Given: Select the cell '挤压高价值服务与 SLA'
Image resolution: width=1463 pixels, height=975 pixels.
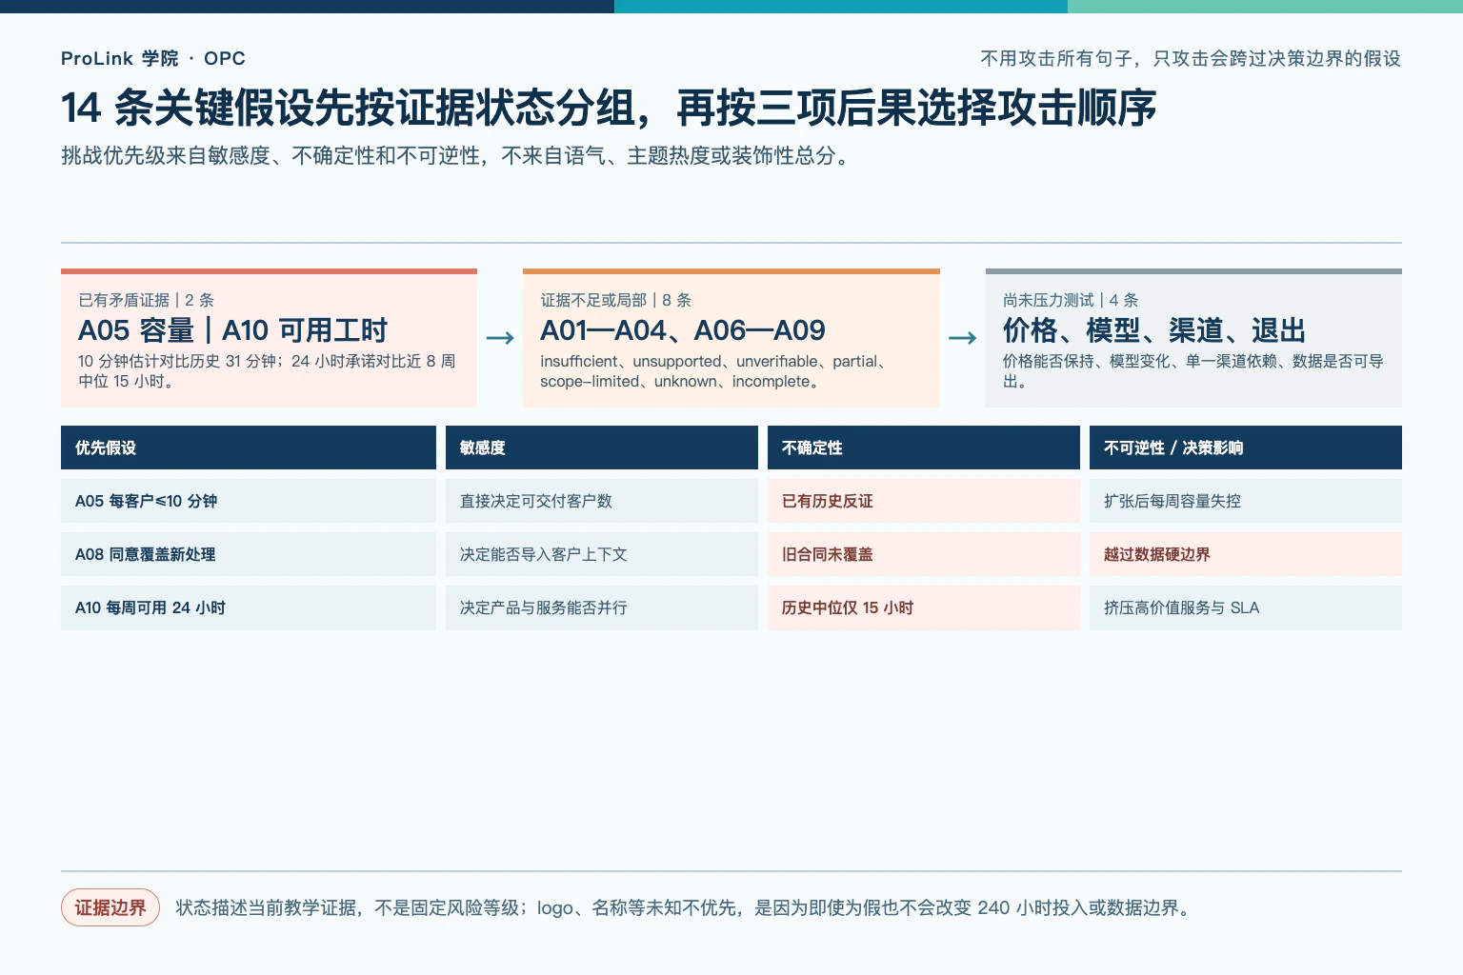Looking at the screenshot, I should click(1246, 607).
